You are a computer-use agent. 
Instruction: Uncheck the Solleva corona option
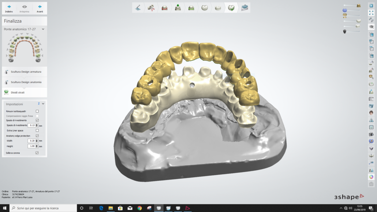(x=37, y=153)
